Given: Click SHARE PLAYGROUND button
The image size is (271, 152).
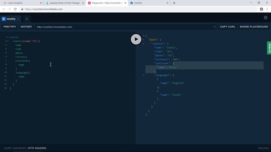Looking at the screenshot, I should click(x=254, y=27).
